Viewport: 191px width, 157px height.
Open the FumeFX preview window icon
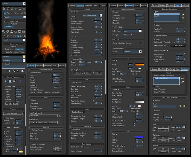tap(14, 81)
